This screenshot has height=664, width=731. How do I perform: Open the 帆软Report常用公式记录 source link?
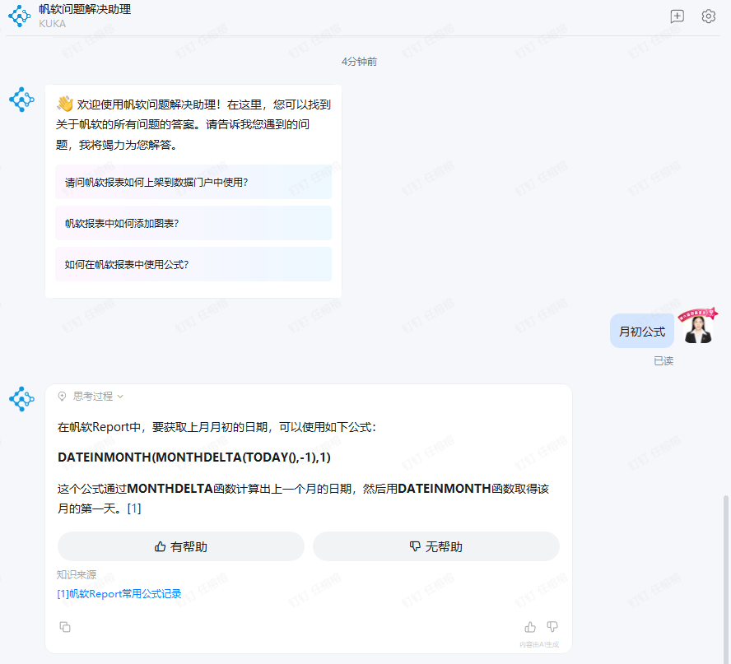click(119, 593)
